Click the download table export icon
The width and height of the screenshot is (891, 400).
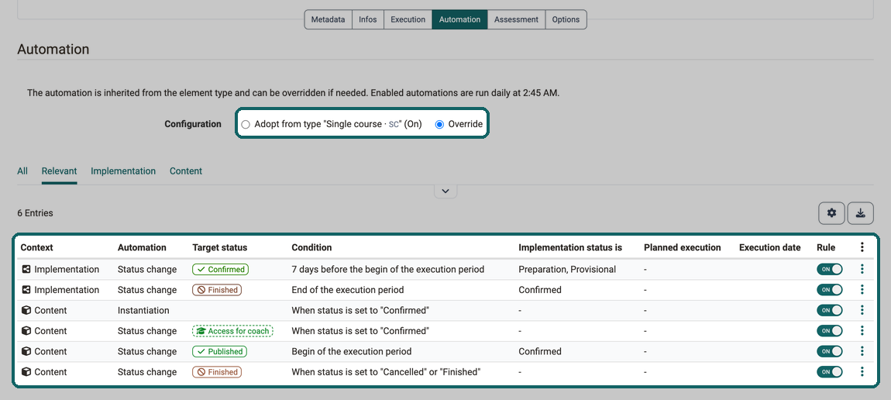click(860, 213)
